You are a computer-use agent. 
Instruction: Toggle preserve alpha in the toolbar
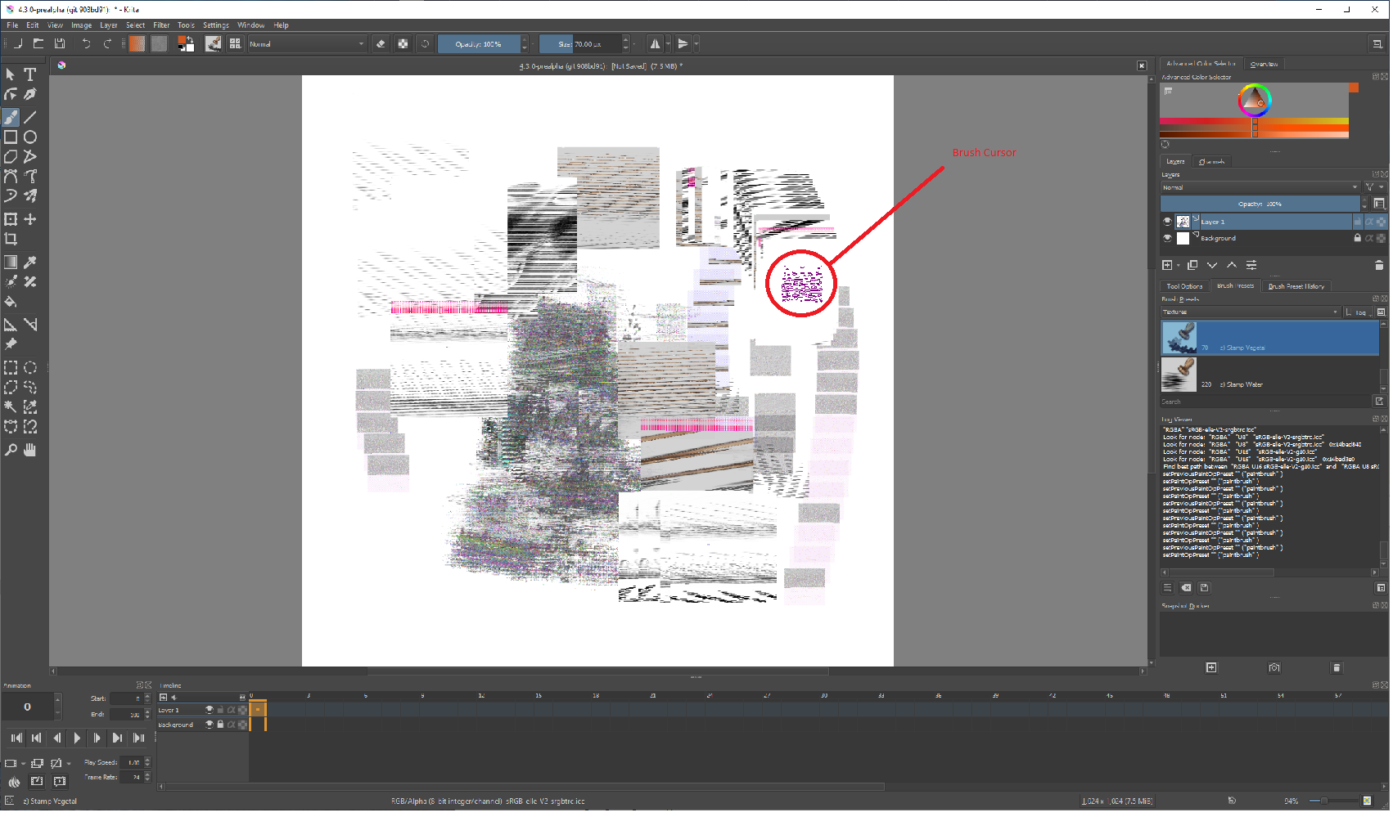pos(403,43)
